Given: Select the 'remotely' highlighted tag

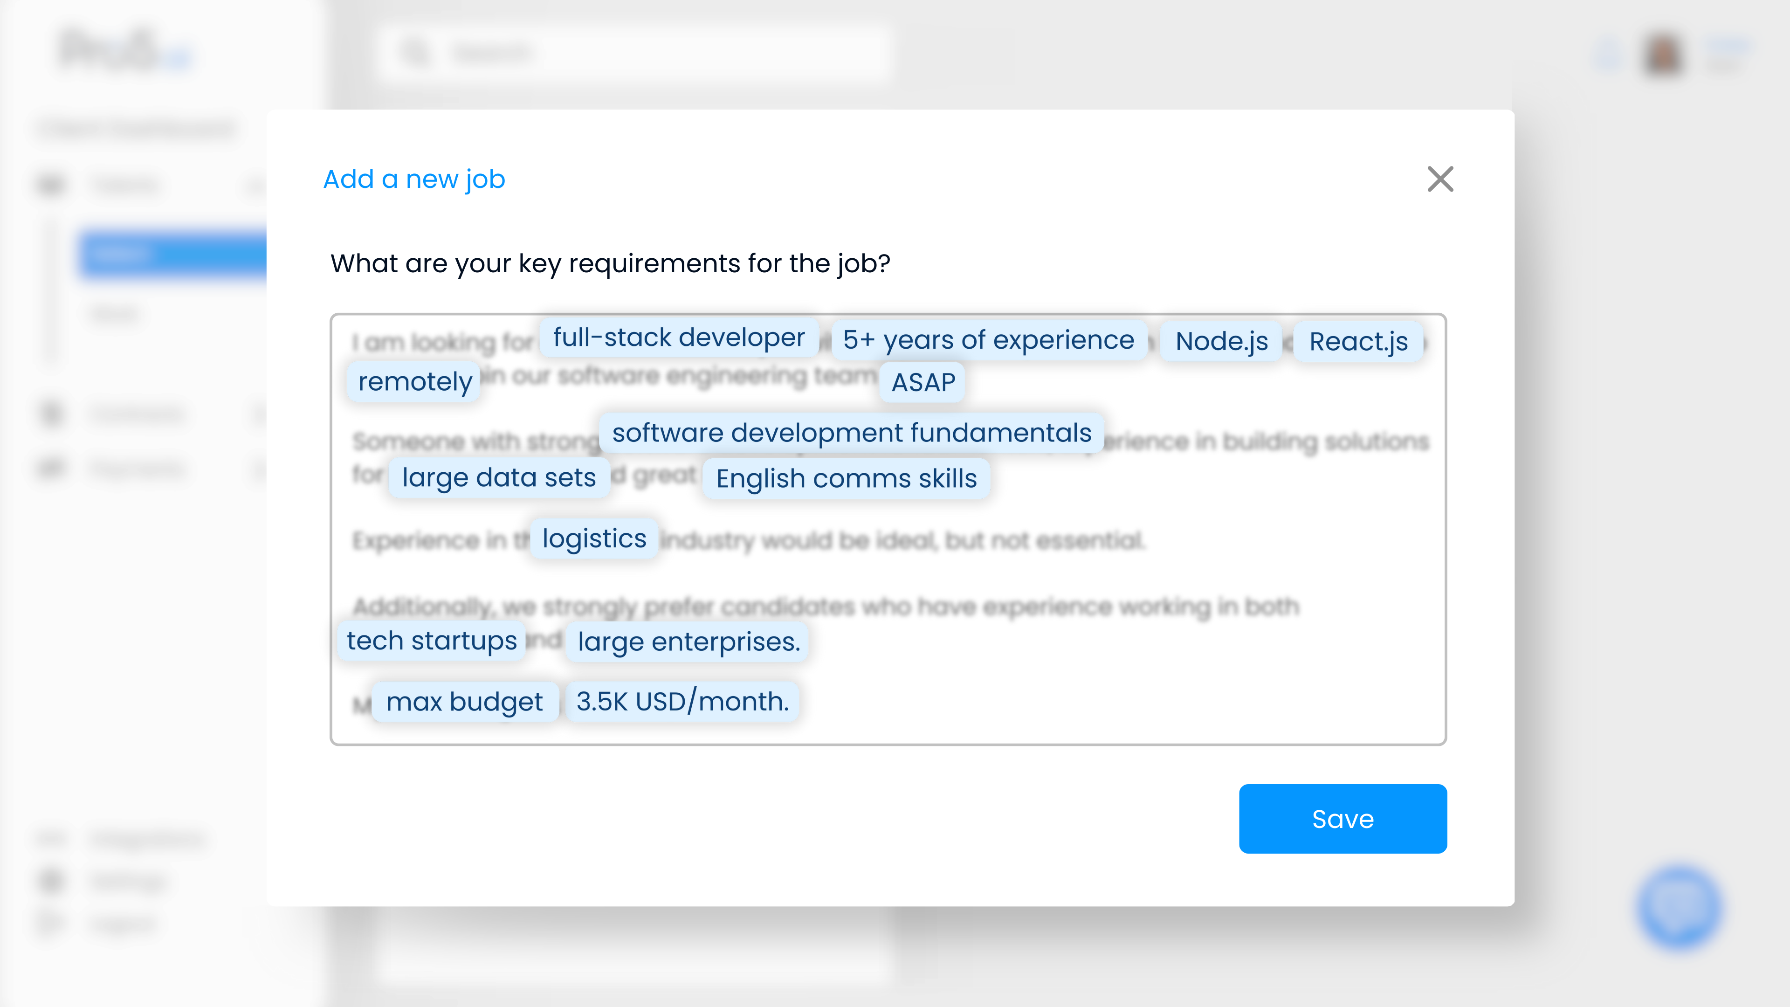Looking at the screenshot, I should tap(415, 381).
